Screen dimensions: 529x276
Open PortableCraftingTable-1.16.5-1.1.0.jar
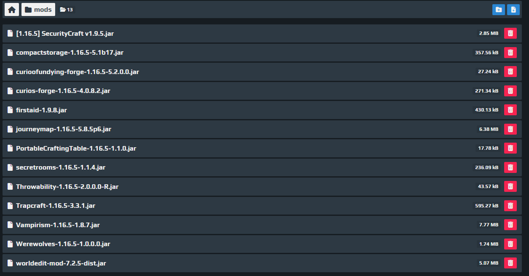tap(76, 148)
